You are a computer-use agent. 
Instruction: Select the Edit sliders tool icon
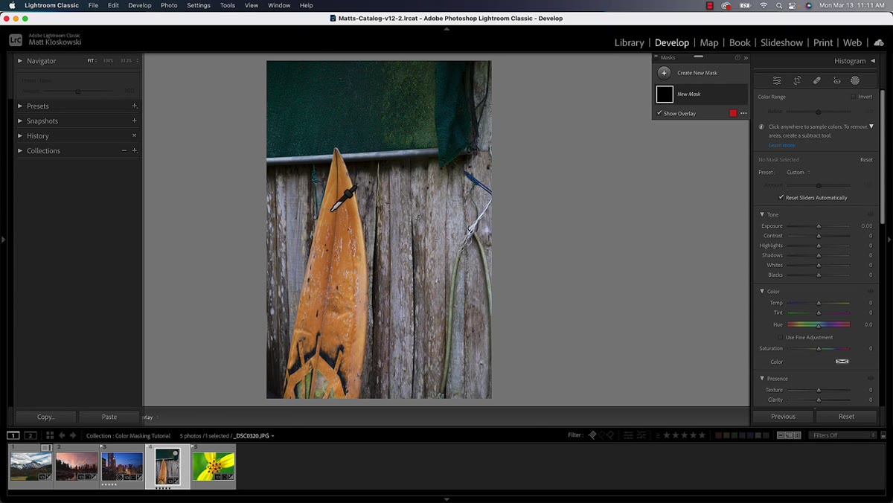point(777,80)
